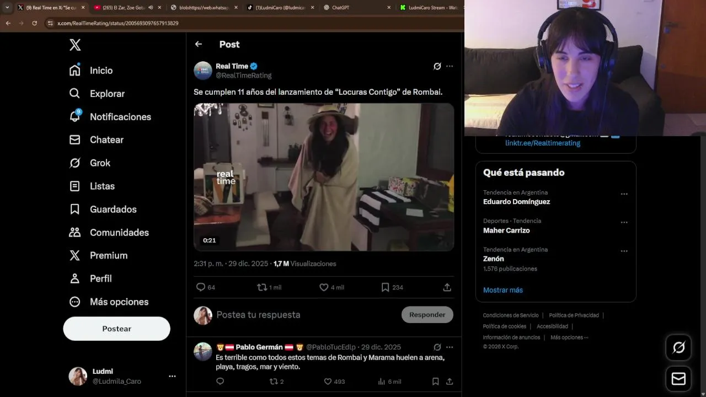
Task: Open account menu for Ludmi @Ludmila_Caro
Action: pyautogui.click(x=122, y=376)
